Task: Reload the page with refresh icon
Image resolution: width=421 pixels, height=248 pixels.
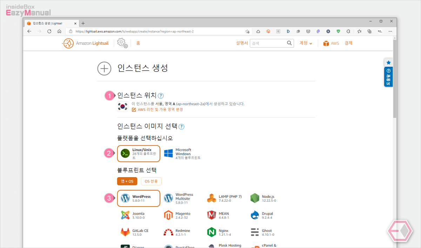Action: [x=49, y=31]
